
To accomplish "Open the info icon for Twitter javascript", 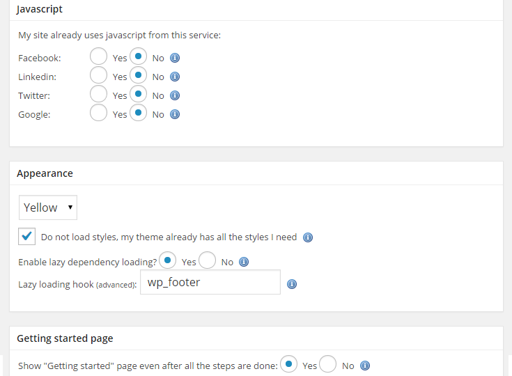I will 175,95.
